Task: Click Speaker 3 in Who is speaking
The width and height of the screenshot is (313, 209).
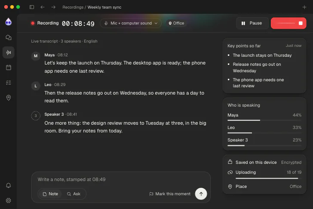Action: click(237, 140)
